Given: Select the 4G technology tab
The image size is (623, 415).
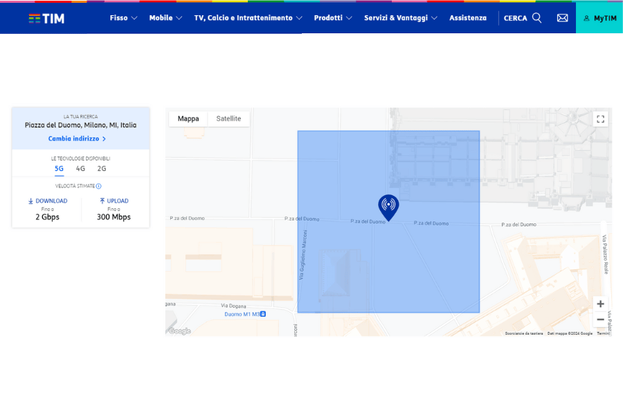Looking at the screenshot, I should point(80,168).
